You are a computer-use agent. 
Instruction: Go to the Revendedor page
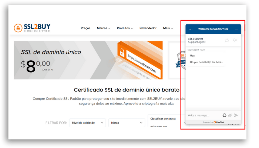(148, 28)
